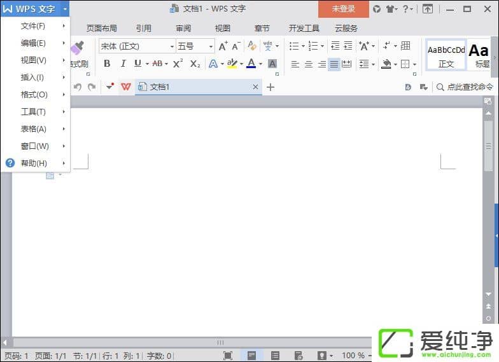
Task: Click the undo arrow icon
Action: tap(78, 87)
